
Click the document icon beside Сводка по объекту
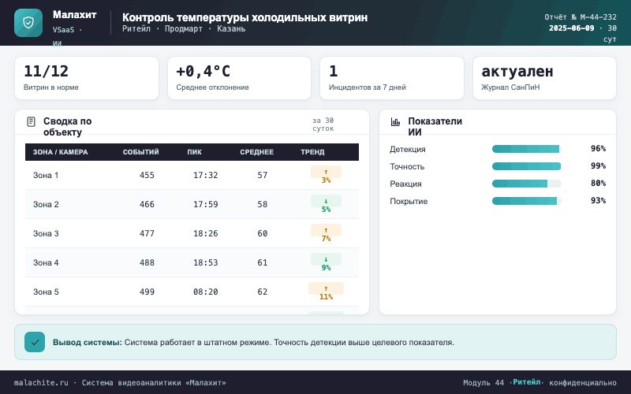pos(31,121)
